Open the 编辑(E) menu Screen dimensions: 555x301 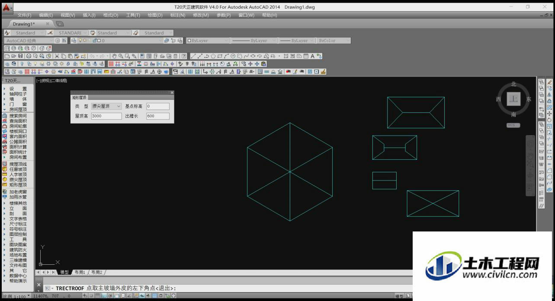[x=46, y=15]
